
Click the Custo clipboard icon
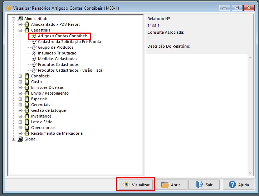coord(27,82)
